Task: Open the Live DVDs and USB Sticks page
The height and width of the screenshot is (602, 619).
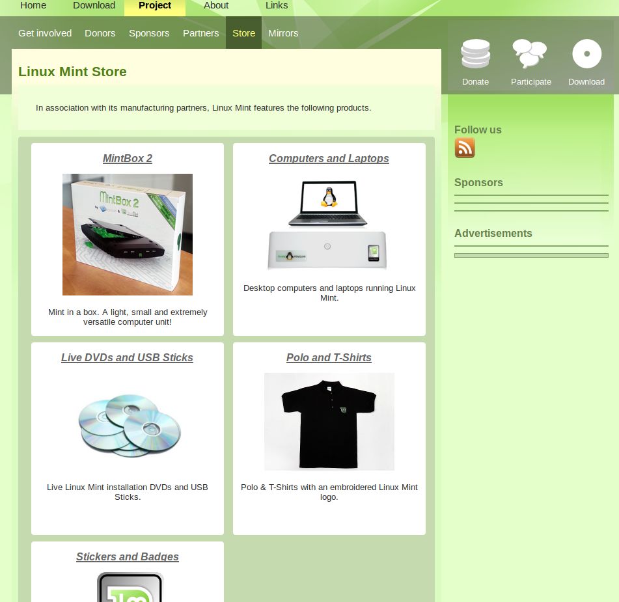Action: point(127,357)
